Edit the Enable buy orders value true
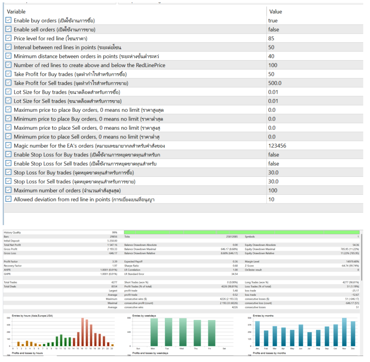The width and height of the screenshot is (370, 362). (x=273, y=20)
